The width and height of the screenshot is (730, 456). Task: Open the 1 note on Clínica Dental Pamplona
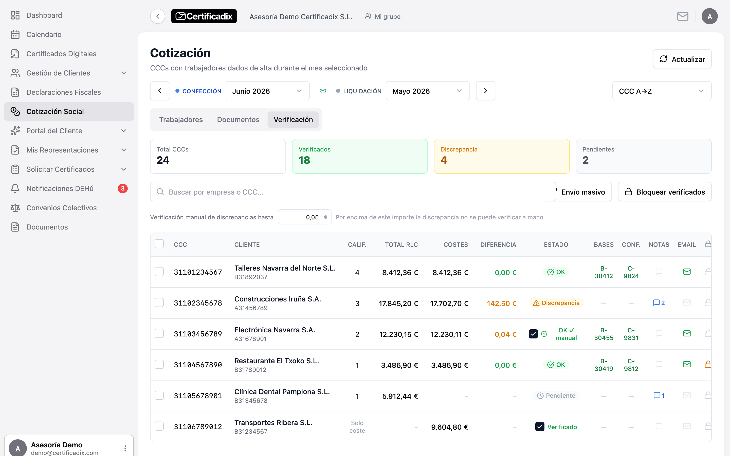659,395
